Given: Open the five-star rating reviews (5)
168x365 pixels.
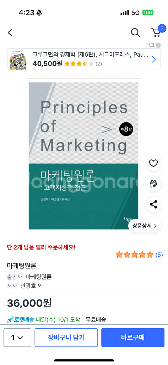Looking at the screenshot, I should pyautogui.click(x=139, y=255).
